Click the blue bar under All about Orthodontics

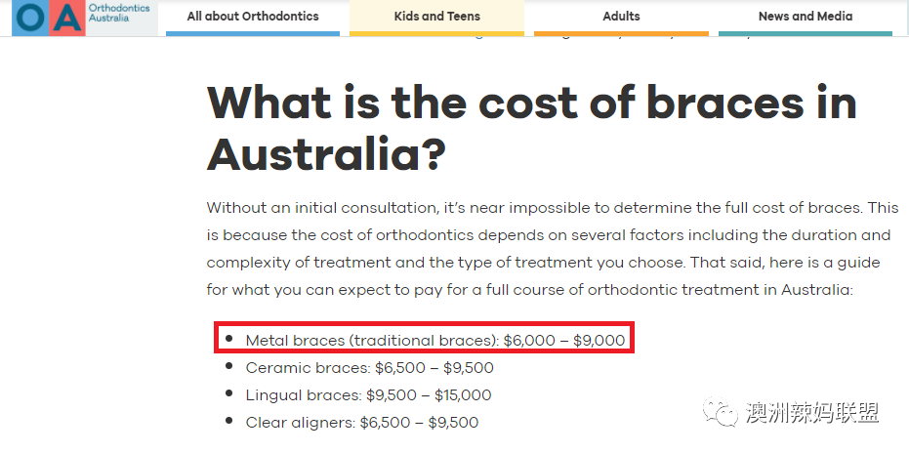pos(253,33)
